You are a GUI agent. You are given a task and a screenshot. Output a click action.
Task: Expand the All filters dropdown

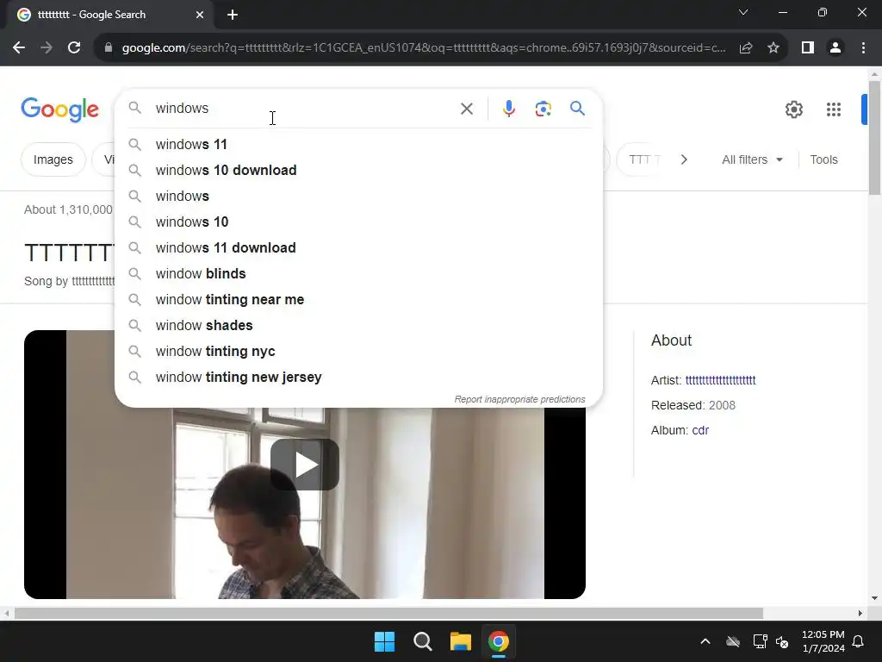[752, 159]
